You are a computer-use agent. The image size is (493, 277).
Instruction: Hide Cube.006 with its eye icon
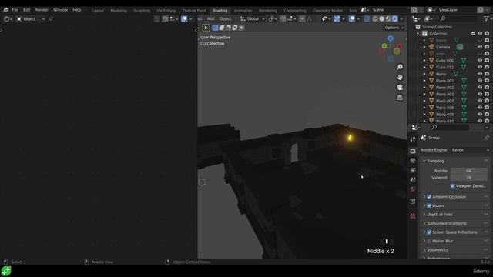[x=480, y=61]
